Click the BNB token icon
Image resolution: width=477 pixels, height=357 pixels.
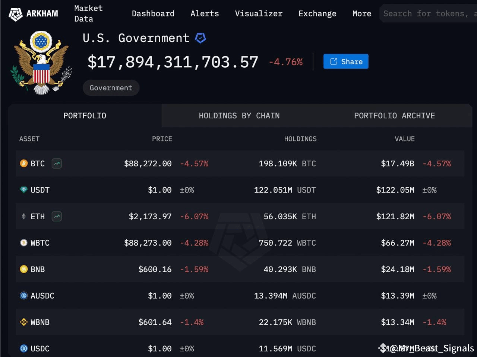pyautogui.click(x=24, y=269)
